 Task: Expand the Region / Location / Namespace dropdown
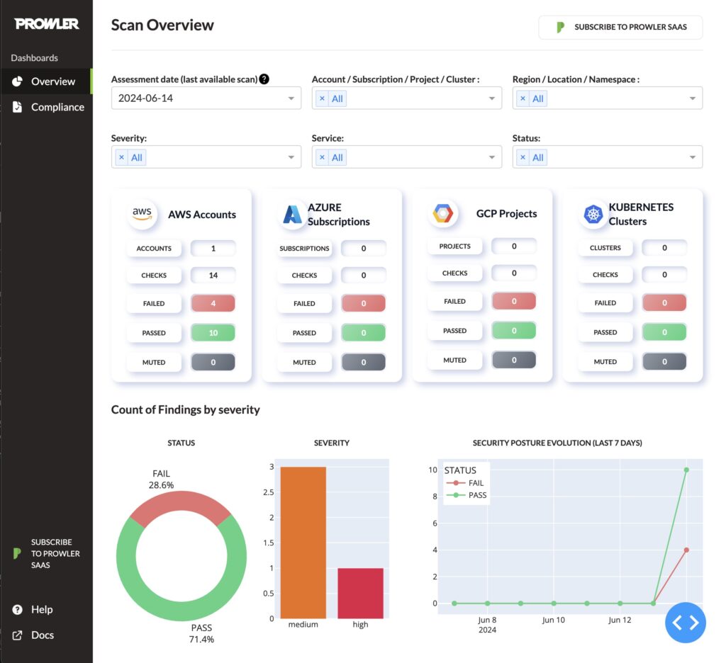pyautogui.click(x=692, y=98)
